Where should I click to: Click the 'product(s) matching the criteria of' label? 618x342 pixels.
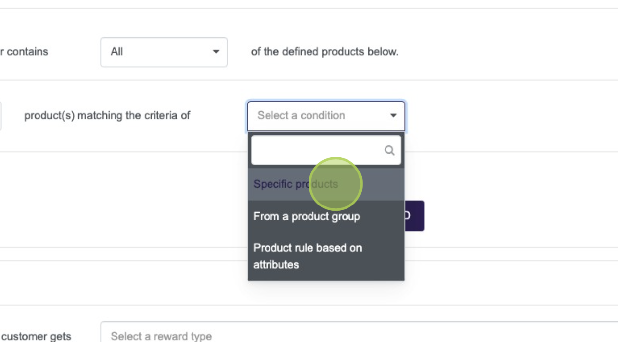[107, 116]
